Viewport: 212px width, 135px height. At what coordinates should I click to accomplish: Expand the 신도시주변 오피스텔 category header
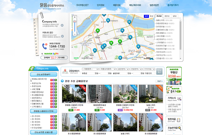[x=43, y=132]
